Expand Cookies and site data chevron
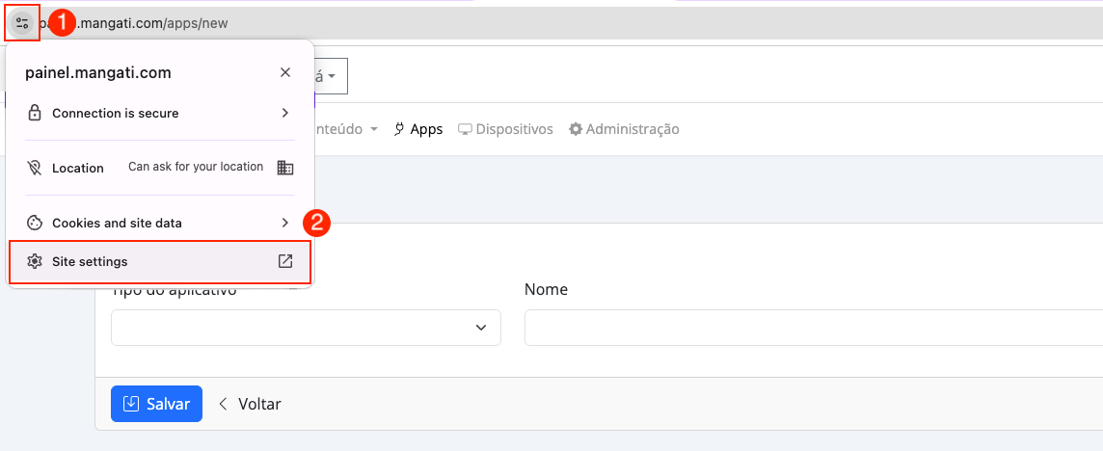This screenshot has width=1103, height=451. pos(284,223)
